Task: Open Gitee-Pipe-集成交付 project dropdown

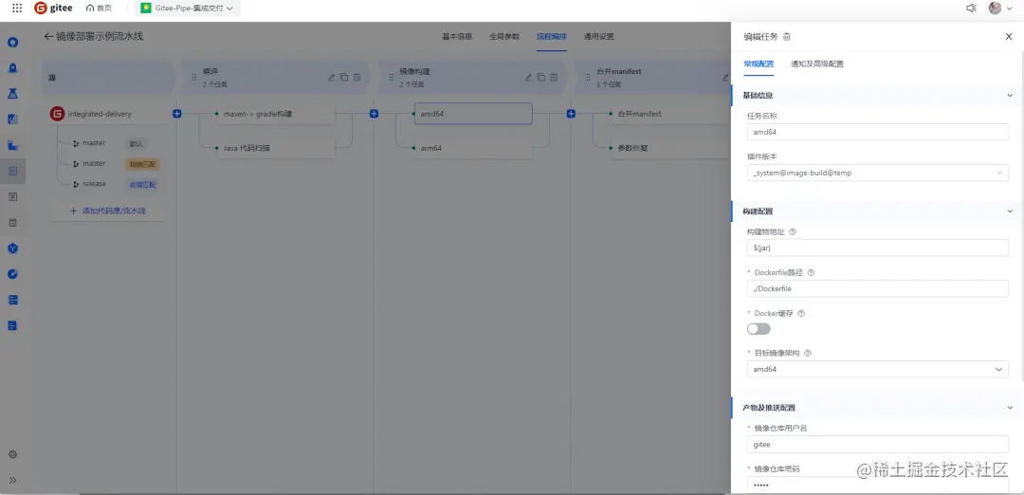Action: [187, 8]
